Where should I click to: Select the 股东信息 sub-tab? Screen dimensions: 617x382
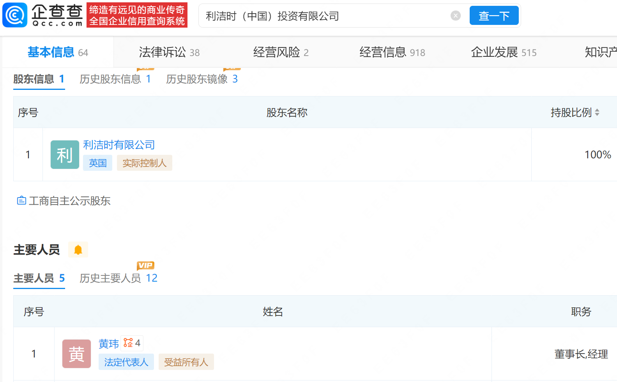coord(39,79)
